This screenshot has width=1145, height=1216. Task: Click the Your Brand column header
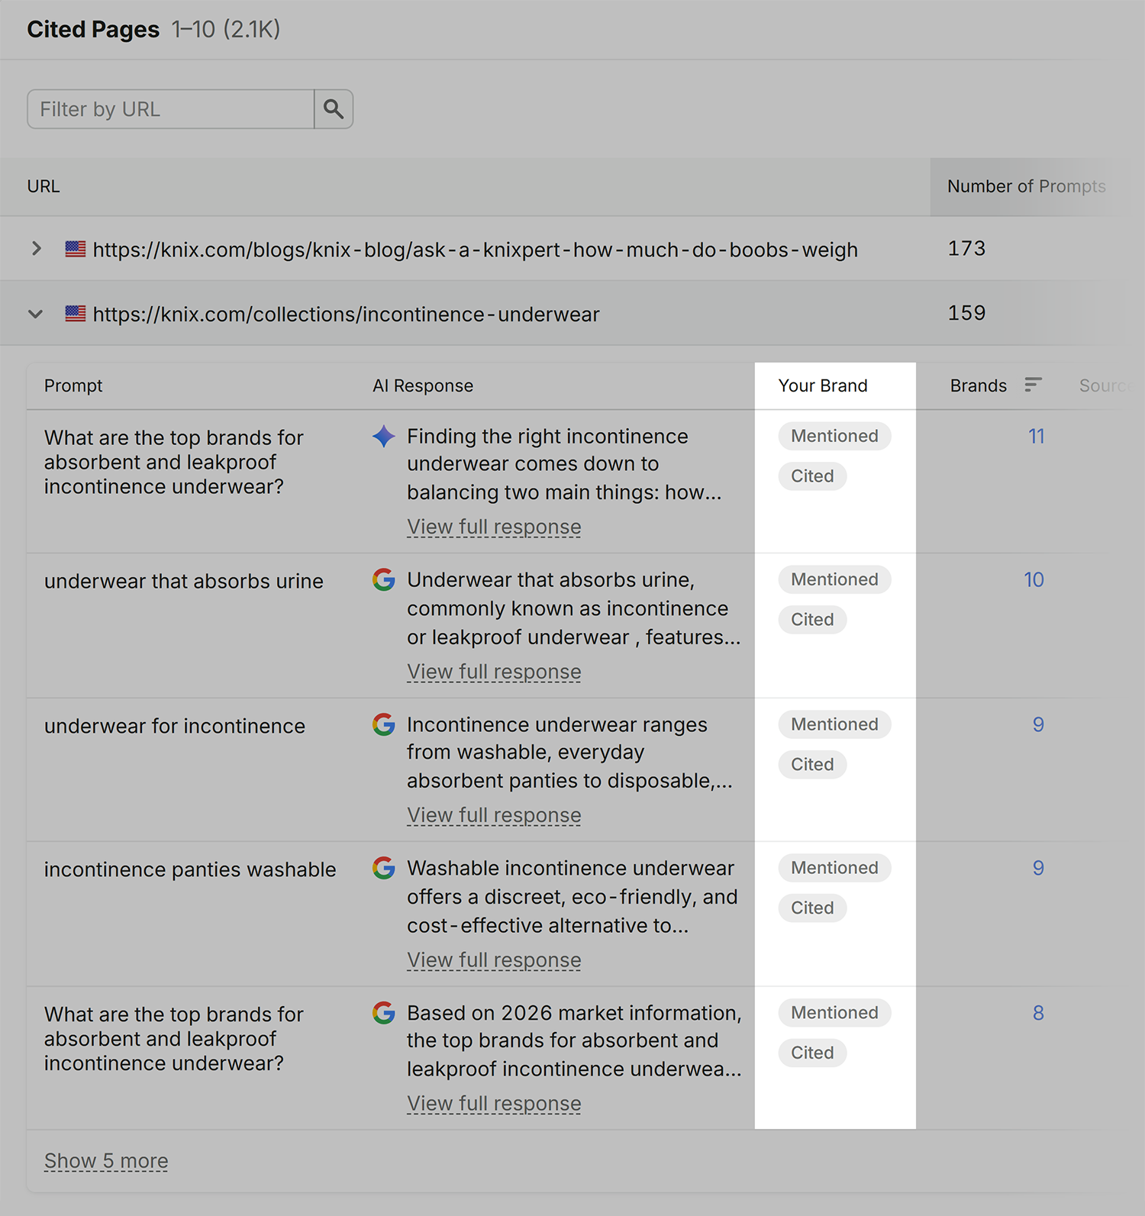click(823, 385)
